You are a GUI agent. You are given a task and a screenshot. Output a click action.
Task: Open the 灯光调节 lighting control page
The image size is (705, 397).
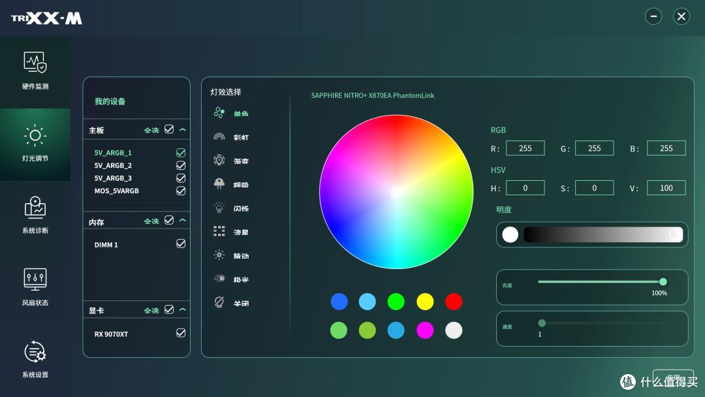[x=35, y=144]
